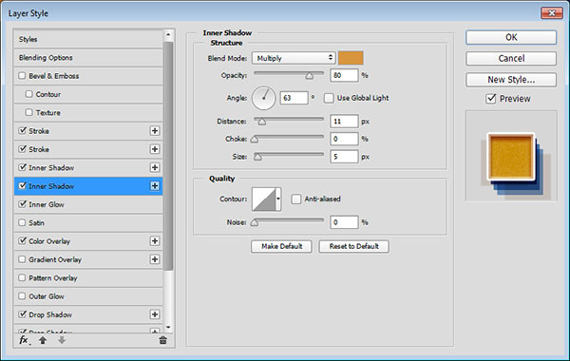Click the New Style... button
570x361 pixels.
[x=511, y=80]
